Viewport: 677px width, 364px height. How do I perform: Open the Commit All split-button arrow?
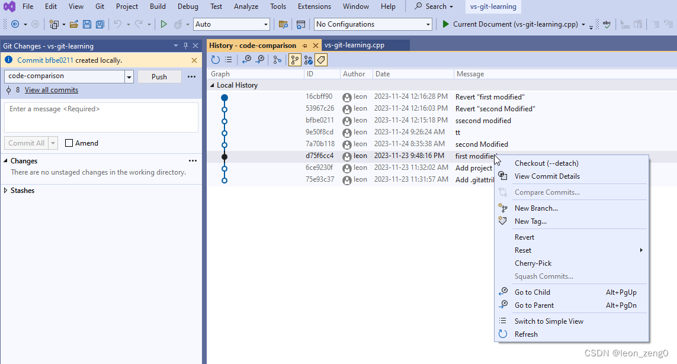[x=53, y=143]
